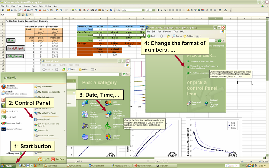Open the Name Box dropdown for P26
This screenshot has height=168, width=269.
[x=19, y=15]
